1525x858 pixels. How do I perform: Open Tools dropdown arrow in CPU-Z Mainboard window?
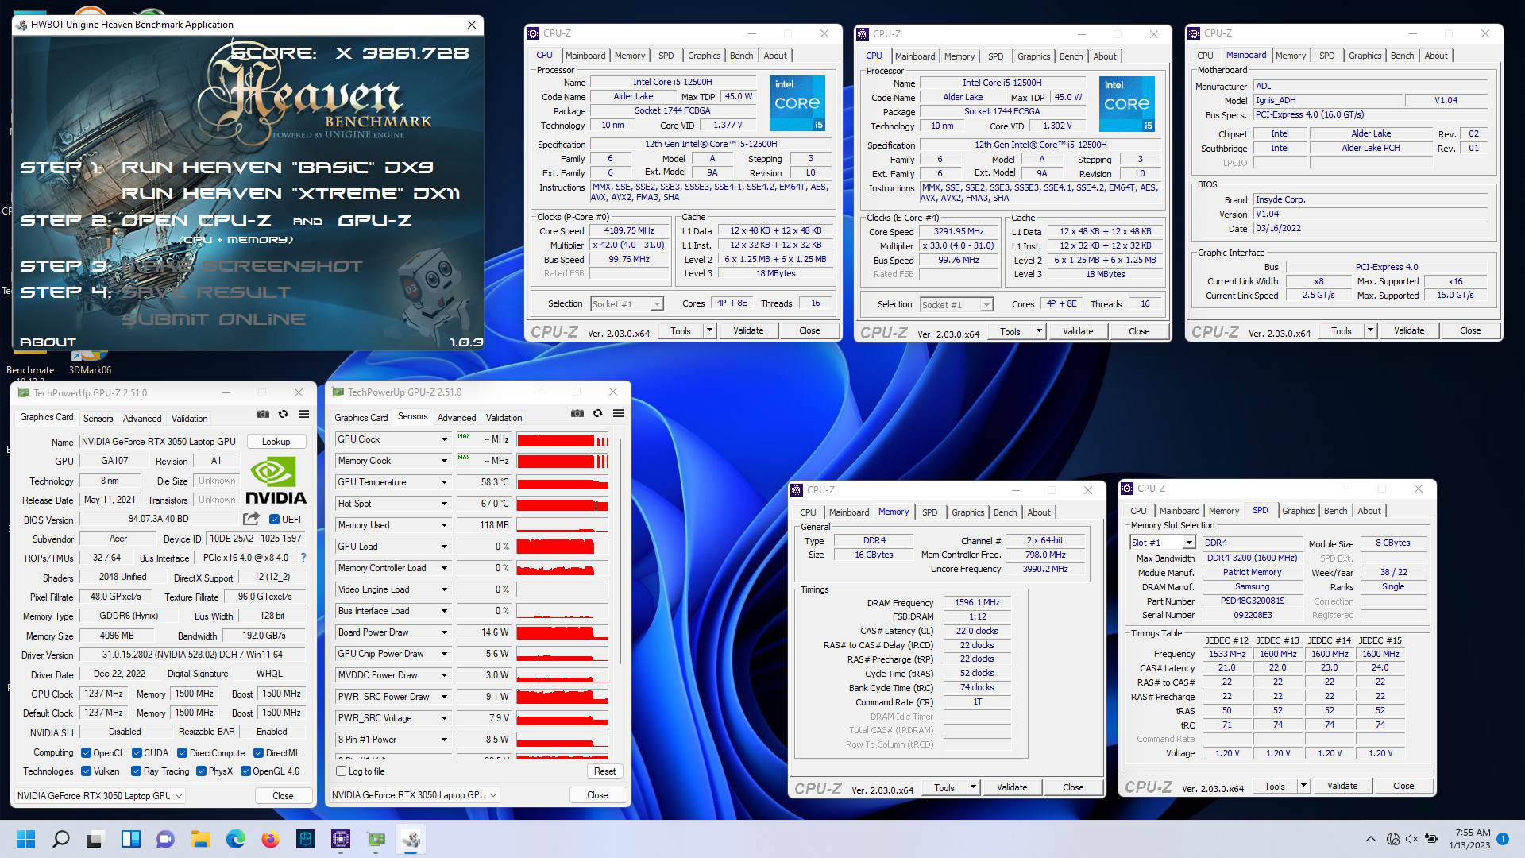pos(1370,330)
